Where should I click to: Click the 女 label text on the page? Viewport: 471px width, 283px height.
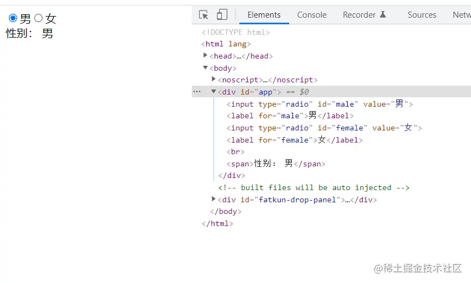tap(51, 19)
